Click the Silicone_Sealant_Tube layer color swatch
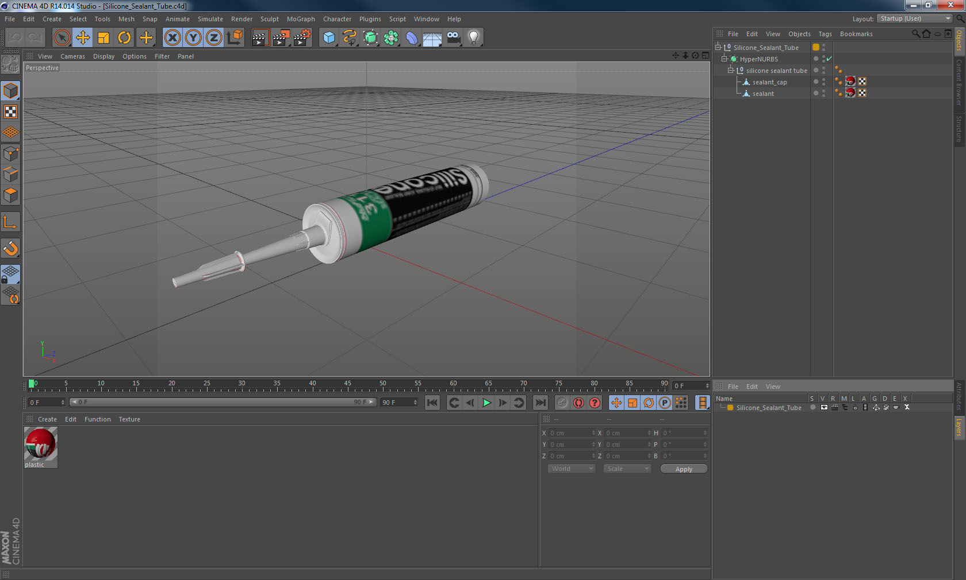Screen dimensions: 966x580 click(730, 408)
